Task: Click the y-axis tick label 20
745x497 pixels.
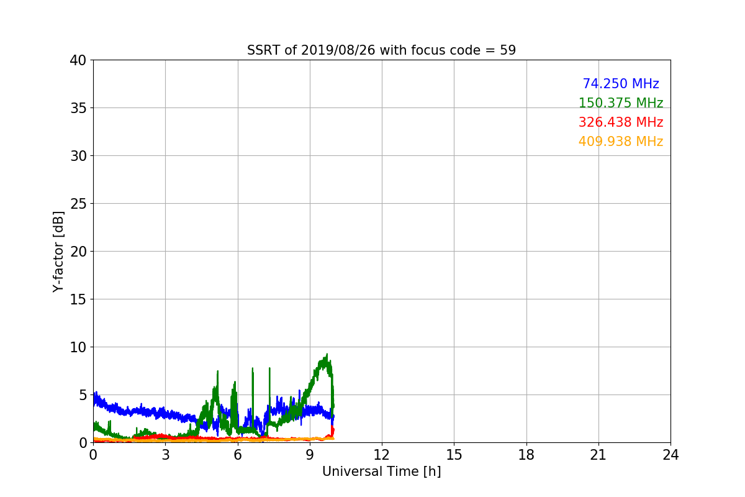Action: (78, 252)
